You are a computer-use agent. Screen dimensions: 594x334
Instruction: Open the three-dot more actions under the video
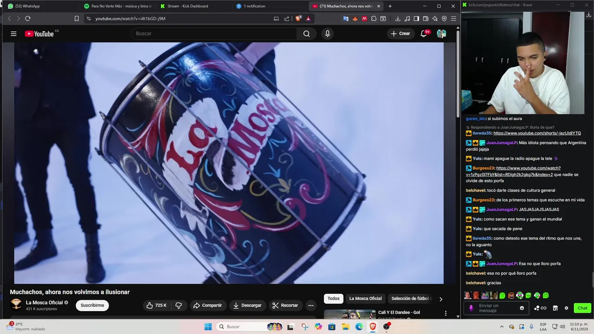click(x=311, y=305)
